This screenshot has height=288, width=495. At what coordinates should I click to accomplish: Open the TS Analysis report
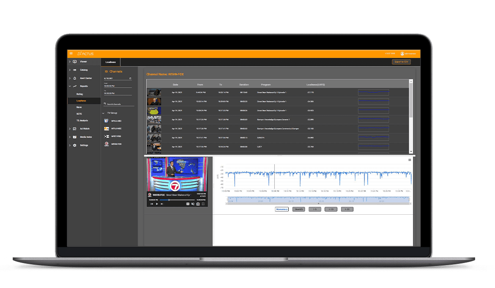click(82, 121)
